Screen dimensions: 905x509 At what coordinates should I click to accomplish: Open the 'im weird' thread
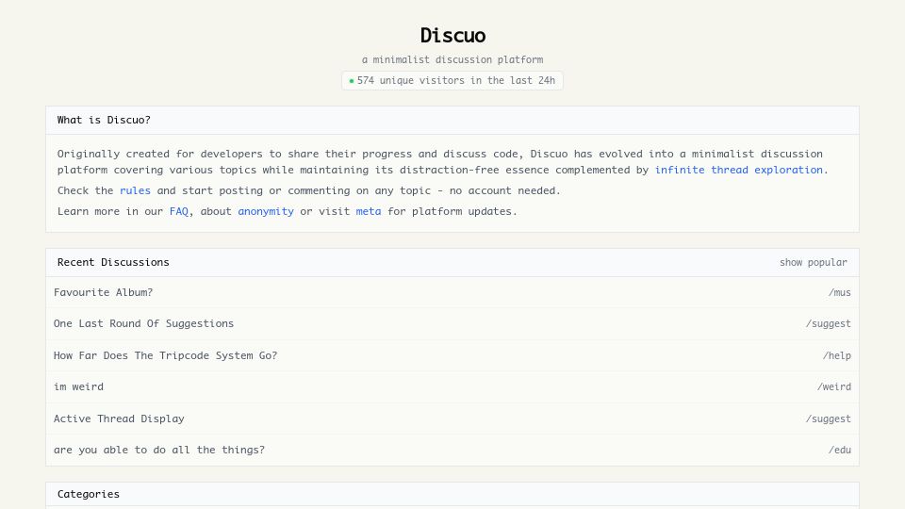[x=78, y=386]
